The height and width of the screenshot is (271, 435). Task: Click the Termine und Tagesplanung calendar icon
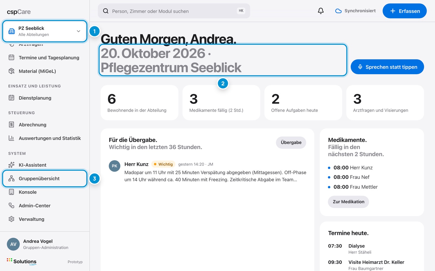point(11,57)
